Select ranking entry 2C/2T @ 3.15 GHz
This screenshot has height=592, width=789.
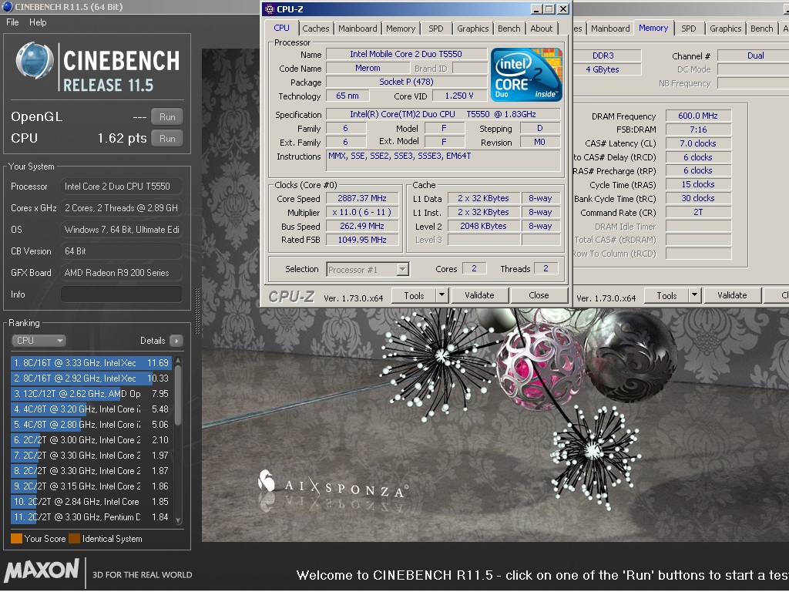[x=91, y=486]
